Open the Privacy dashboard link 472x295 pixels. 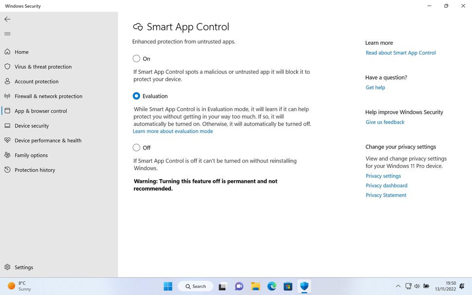point(386,185)
